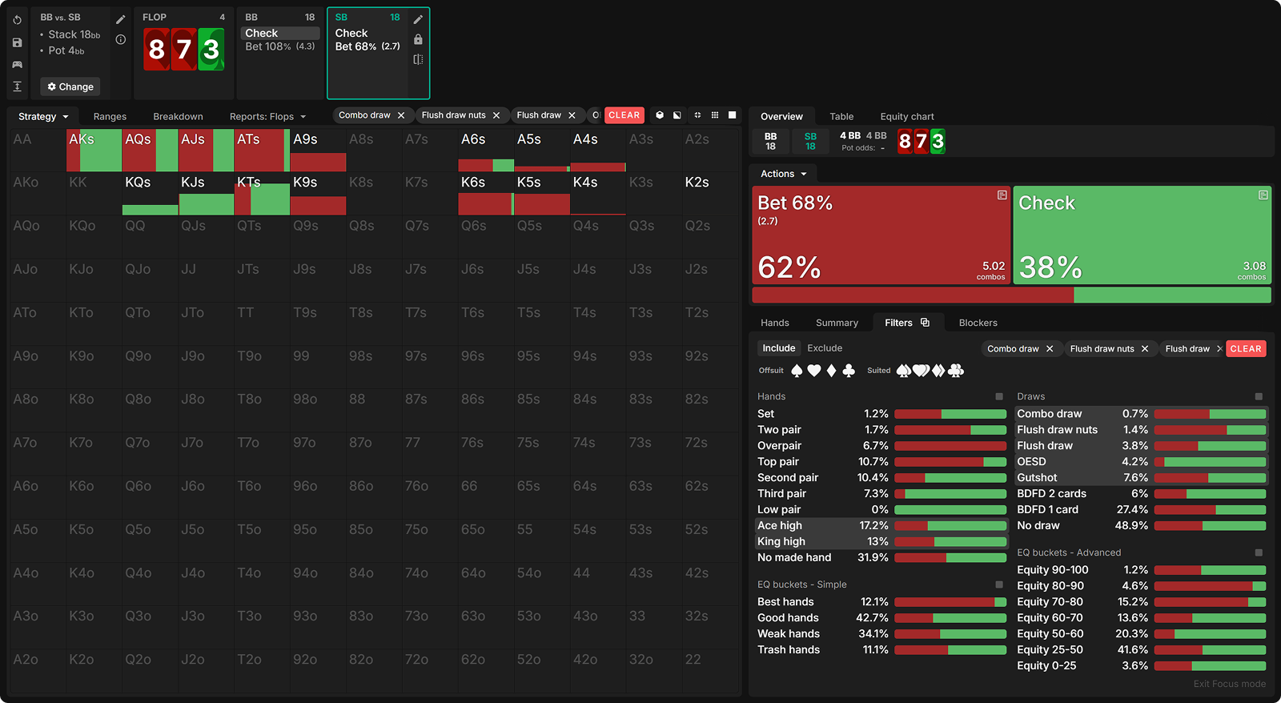Switch filter mode to Exclude
Image resolution: width=1281 pixels, height=703 pixels.
pos(824,348)
